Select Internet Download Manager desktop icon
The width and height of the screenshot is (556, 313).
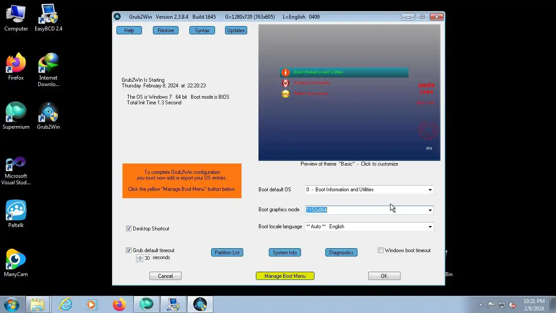point(48,70)
